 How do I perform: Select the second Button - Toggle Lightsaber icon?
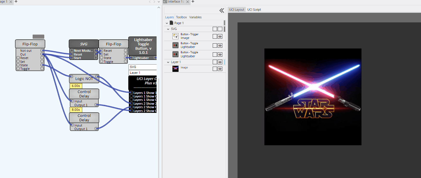[175, 54]
